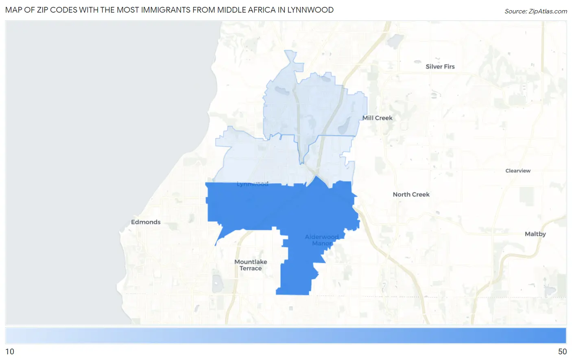Click the Silver Firs map label
572x360 pixels.
tap(440, 67)
